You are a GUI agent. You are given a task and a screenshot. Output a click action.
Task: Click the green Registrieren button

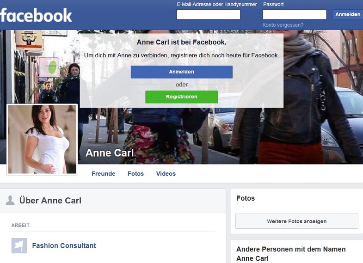pos(181,97)
